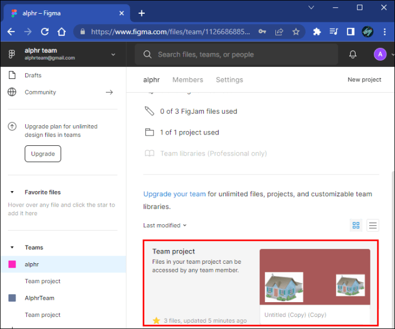Collapse the Teams section
This screenshot has width=395, height=329.
click(13, 248)
